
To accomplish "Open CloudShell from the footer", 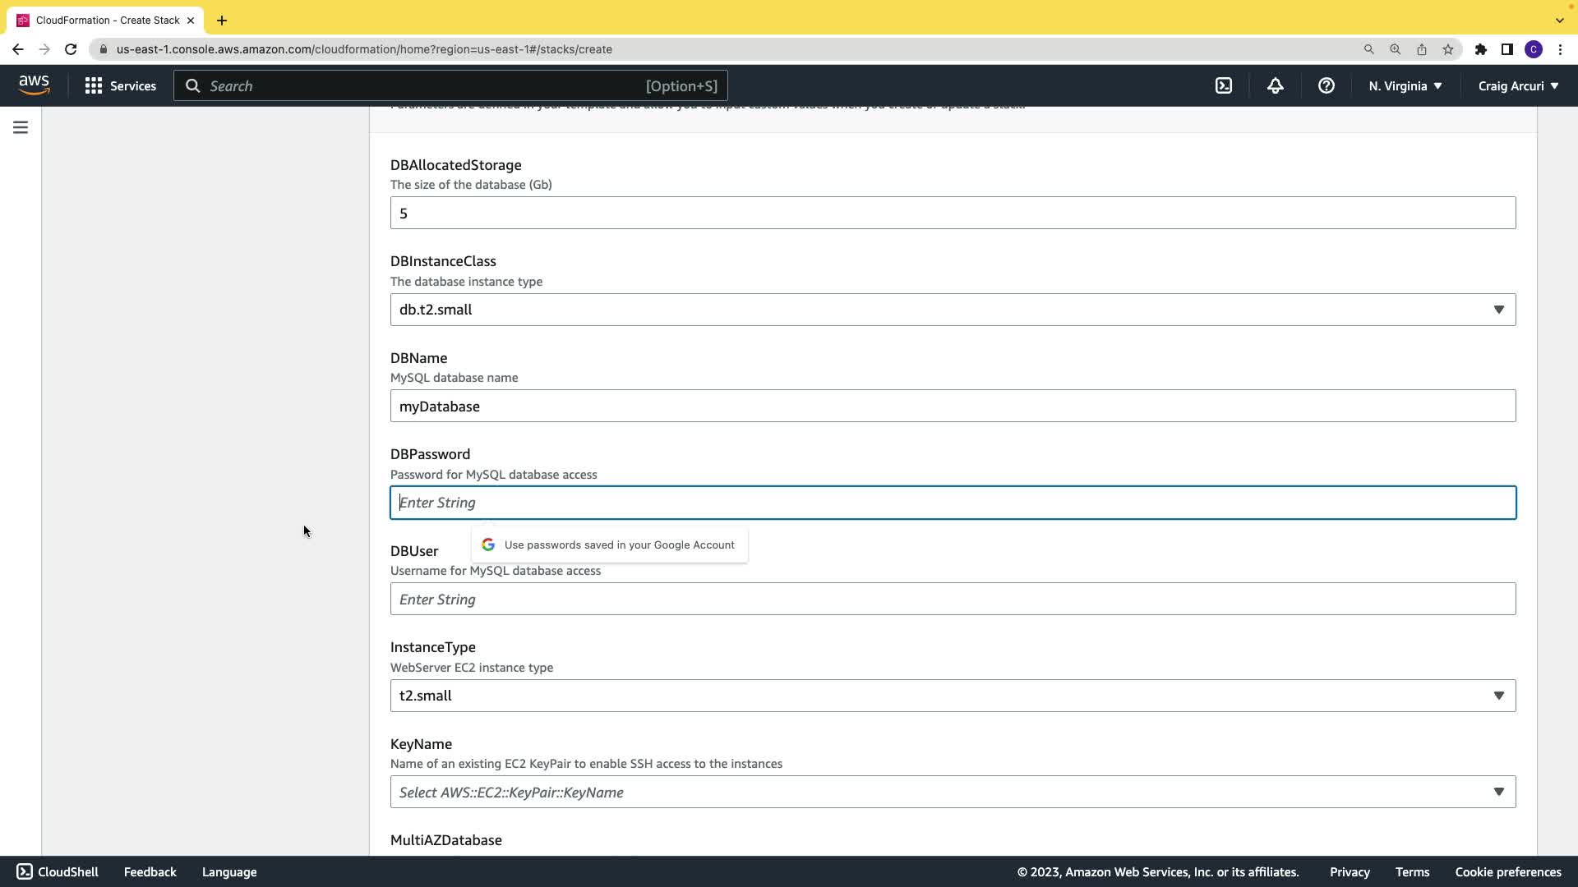I will pos(58,872).
